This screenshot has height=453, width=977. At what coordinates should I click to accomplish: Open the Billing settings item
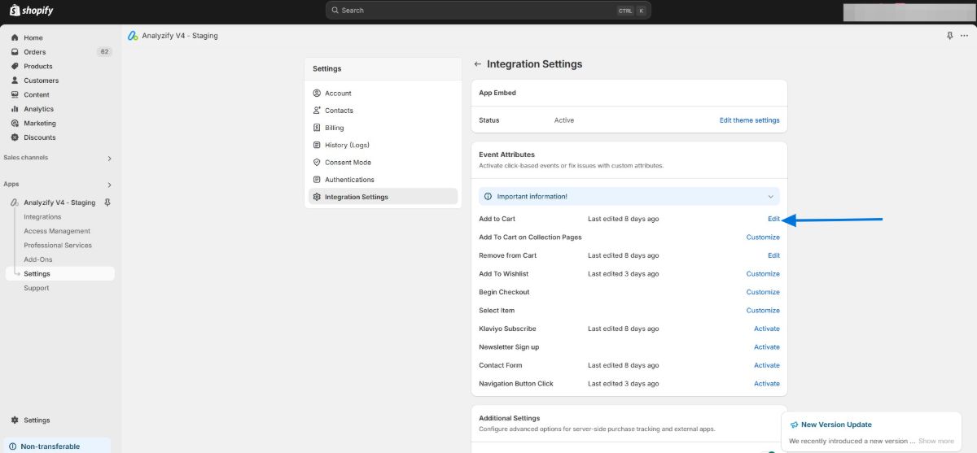click(x=383, y=128)
